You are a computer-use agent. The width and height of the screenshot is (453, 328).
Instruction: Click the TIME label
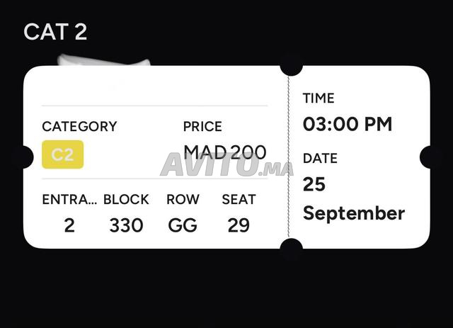coord(319,98)
